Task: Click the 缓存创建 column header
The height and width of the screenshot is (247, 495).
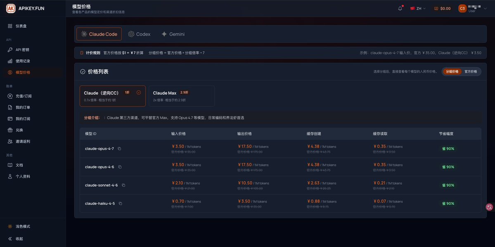Action: [314, 134]
